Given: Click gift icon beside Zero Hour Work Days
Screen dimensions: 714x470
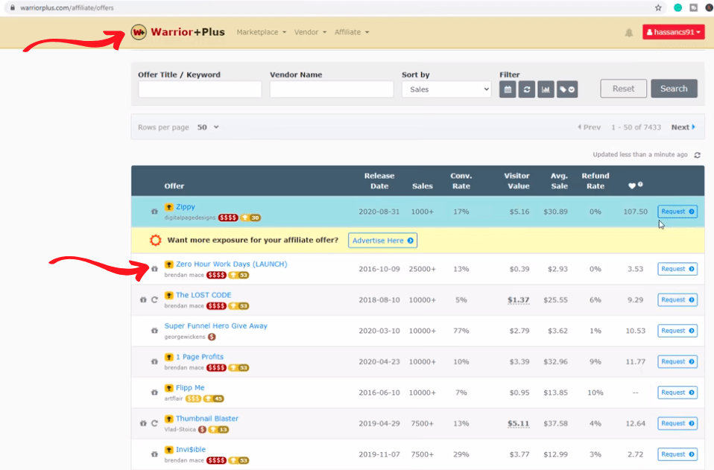Looking at the screenshot, I should pos(154,269).
